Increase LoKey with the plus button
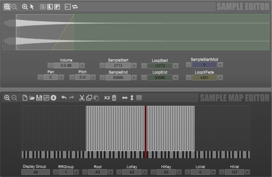The width and height of the screenshot is (272, 177). [x=145, y=172]
